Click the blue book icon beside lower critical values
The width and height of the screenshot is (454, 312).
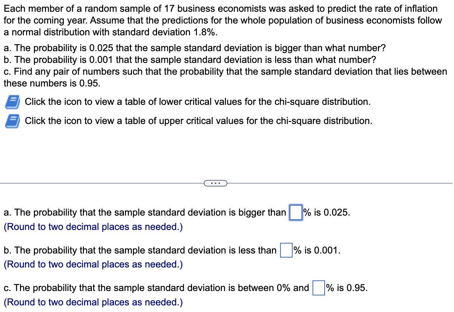tap(11, 102)
